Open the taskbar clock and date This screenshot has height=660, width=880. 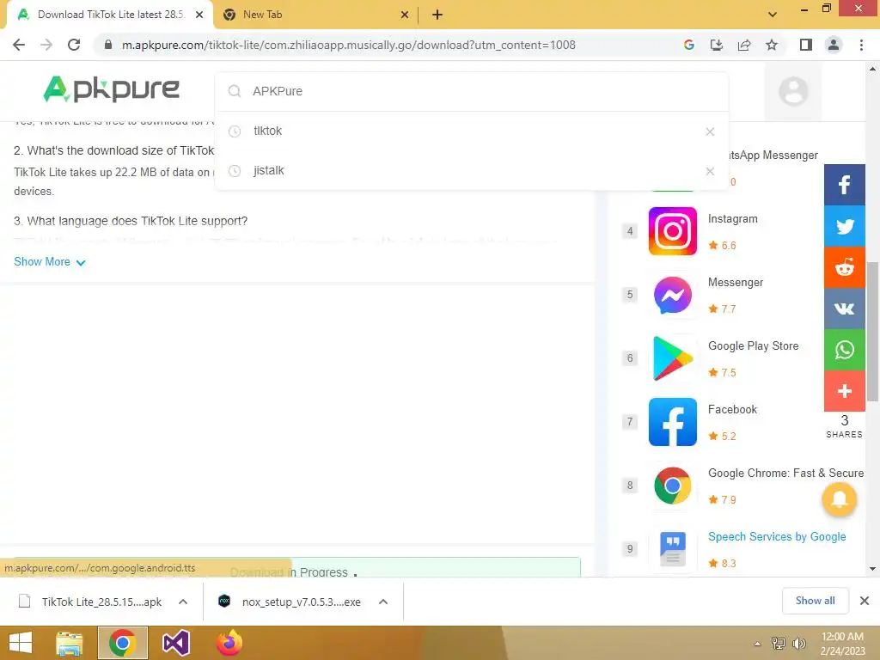[x=842, y=644]
